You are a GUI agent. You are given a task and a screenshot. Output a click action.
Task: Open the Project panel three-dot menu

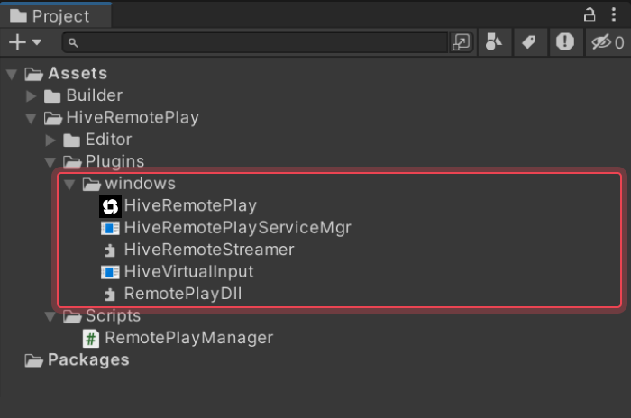(x=615, y=14)
